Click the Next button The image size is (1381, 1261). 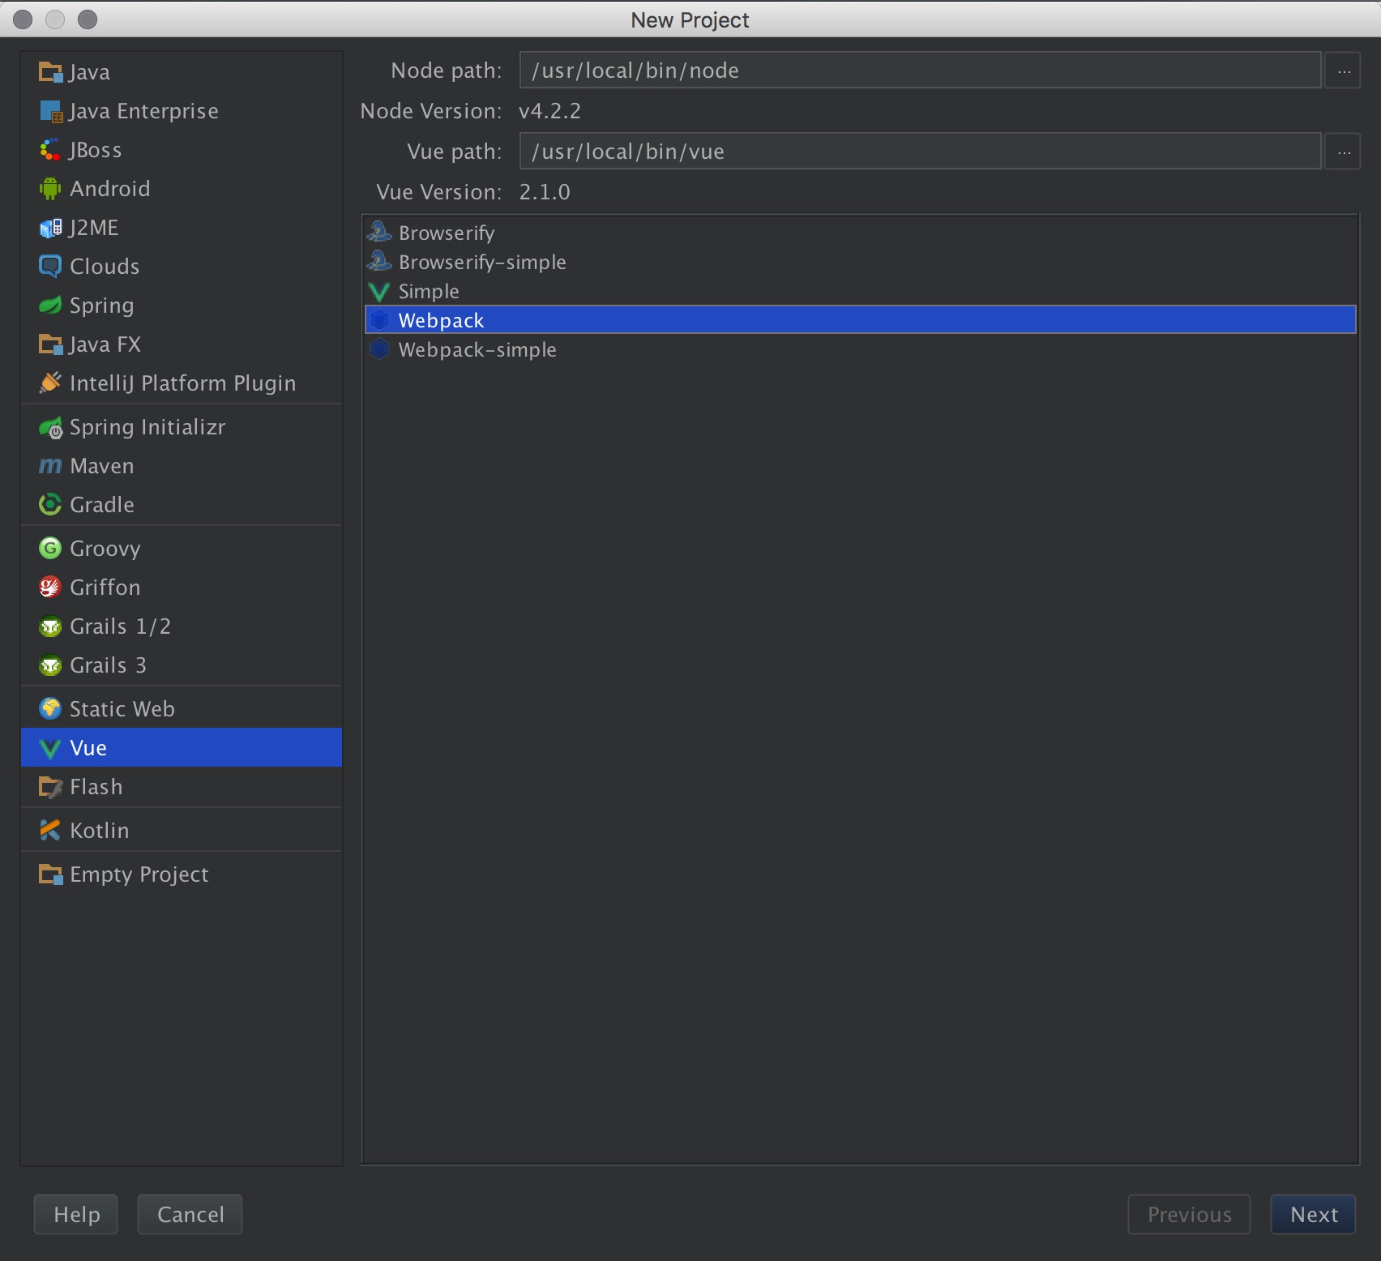tap(1313, 1214)
